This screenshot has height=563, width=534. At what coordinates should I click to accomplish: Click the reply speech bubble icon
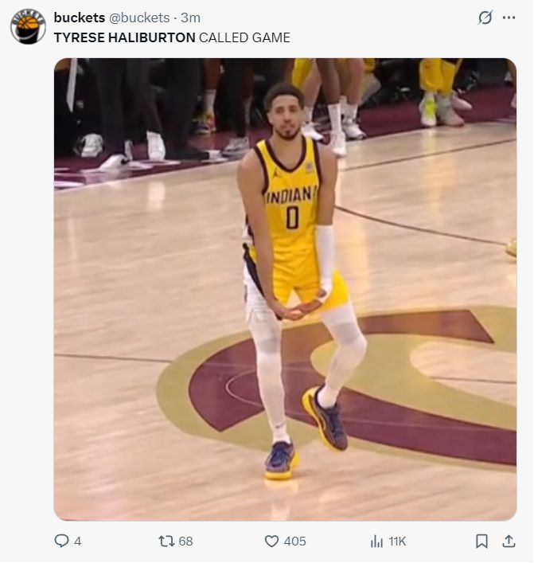[x=61, y=541]
